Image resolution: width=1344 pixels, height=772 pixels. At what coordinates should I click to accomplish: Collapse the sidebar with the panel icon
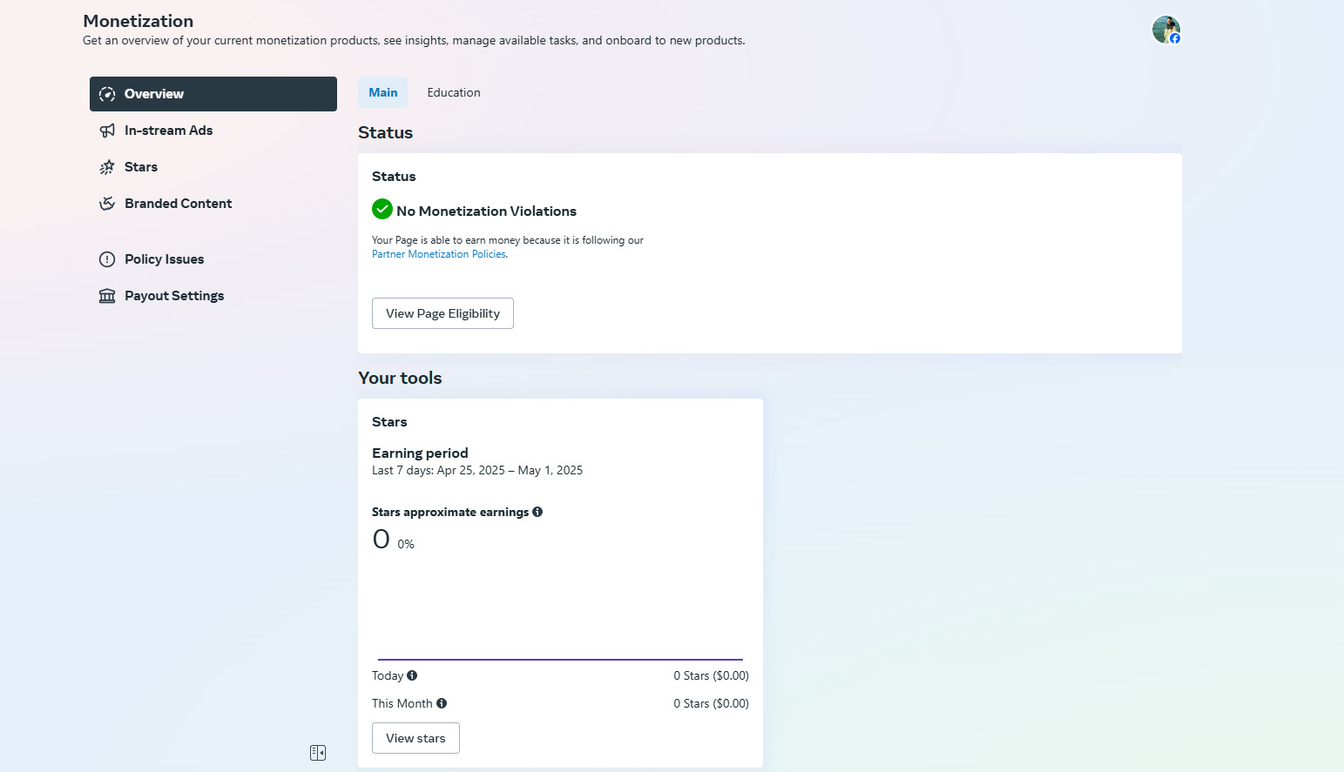coord(318,753)
